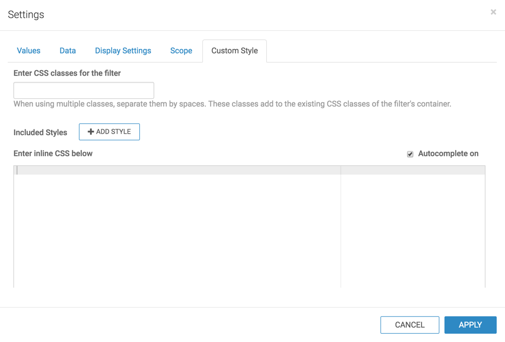Click the 'Enter inline CSS below' heading
This screenshot has width=505, height=342.
pos(53,154)
